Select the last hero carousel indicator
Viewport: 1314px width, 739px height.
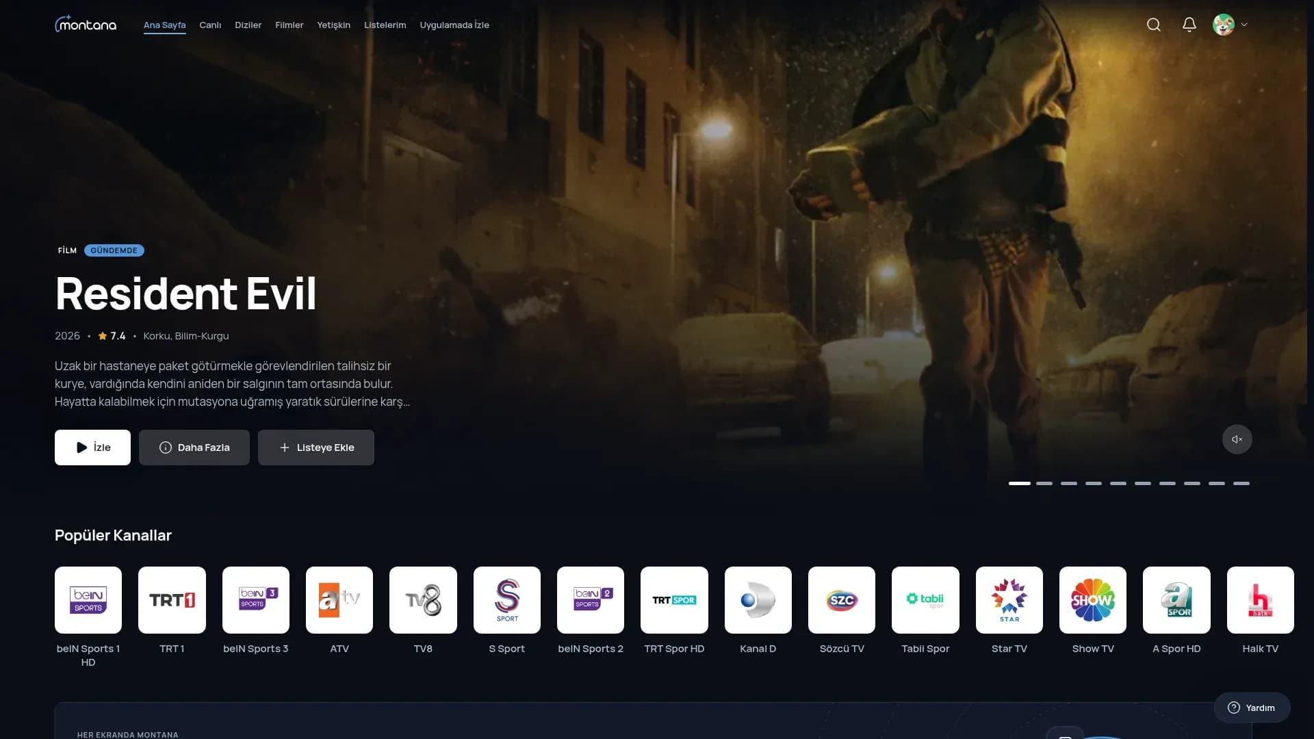[1241, 483]
